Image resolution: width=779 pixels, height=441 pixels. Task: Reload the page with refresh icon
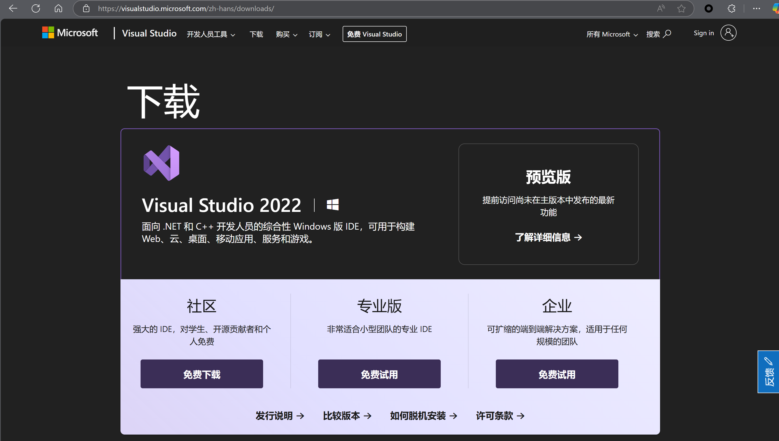(36, 8)
